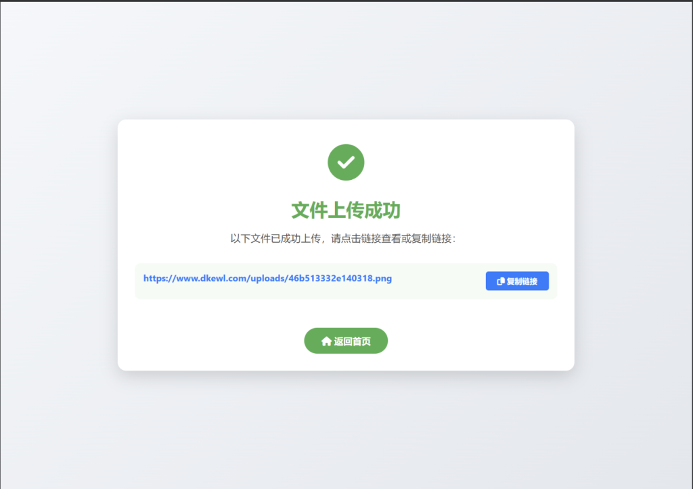Click the uploads path segment of URL
Viewport: 693px width, 489px height.
(x=267, y=278)
